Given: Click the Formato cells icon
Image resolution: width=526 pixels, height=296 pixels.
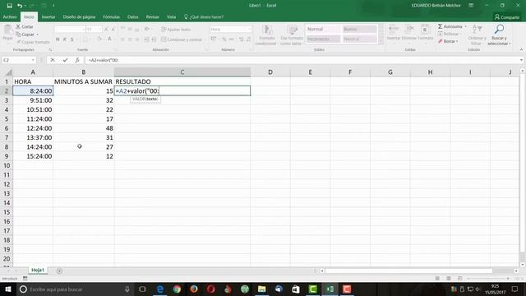Looking at the screenshot, I should [426, 33].
